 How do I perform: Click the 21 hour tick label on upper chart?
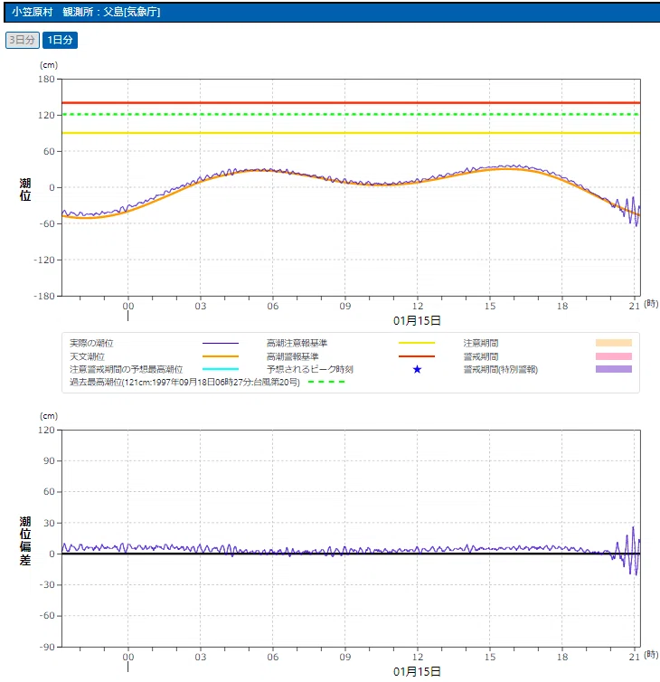pyautogui.click(x=635, y=307)
